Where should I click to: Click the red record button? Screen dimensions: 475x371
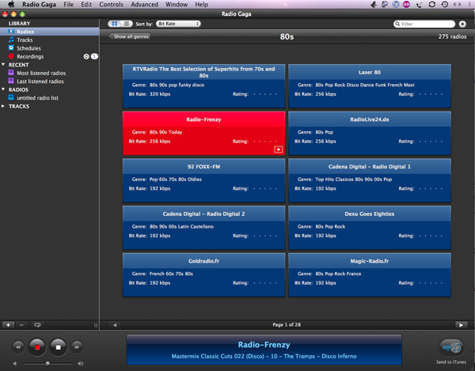pyautogui.click(x=37, y=347)
